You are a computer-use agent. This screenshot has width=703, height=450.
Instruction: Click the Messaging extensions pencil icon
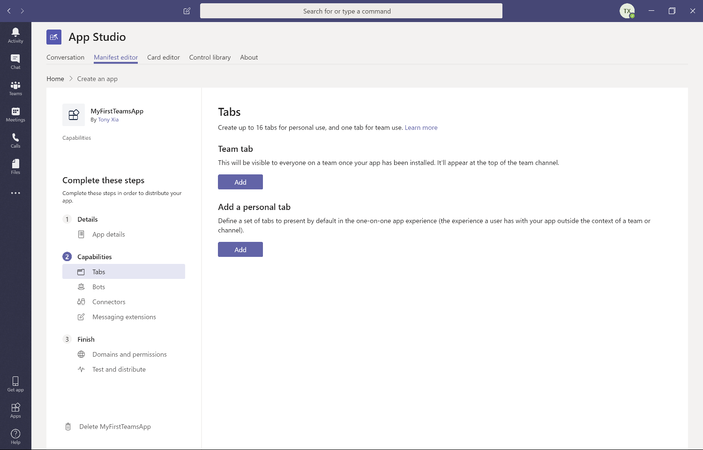(x=81, y=317)
